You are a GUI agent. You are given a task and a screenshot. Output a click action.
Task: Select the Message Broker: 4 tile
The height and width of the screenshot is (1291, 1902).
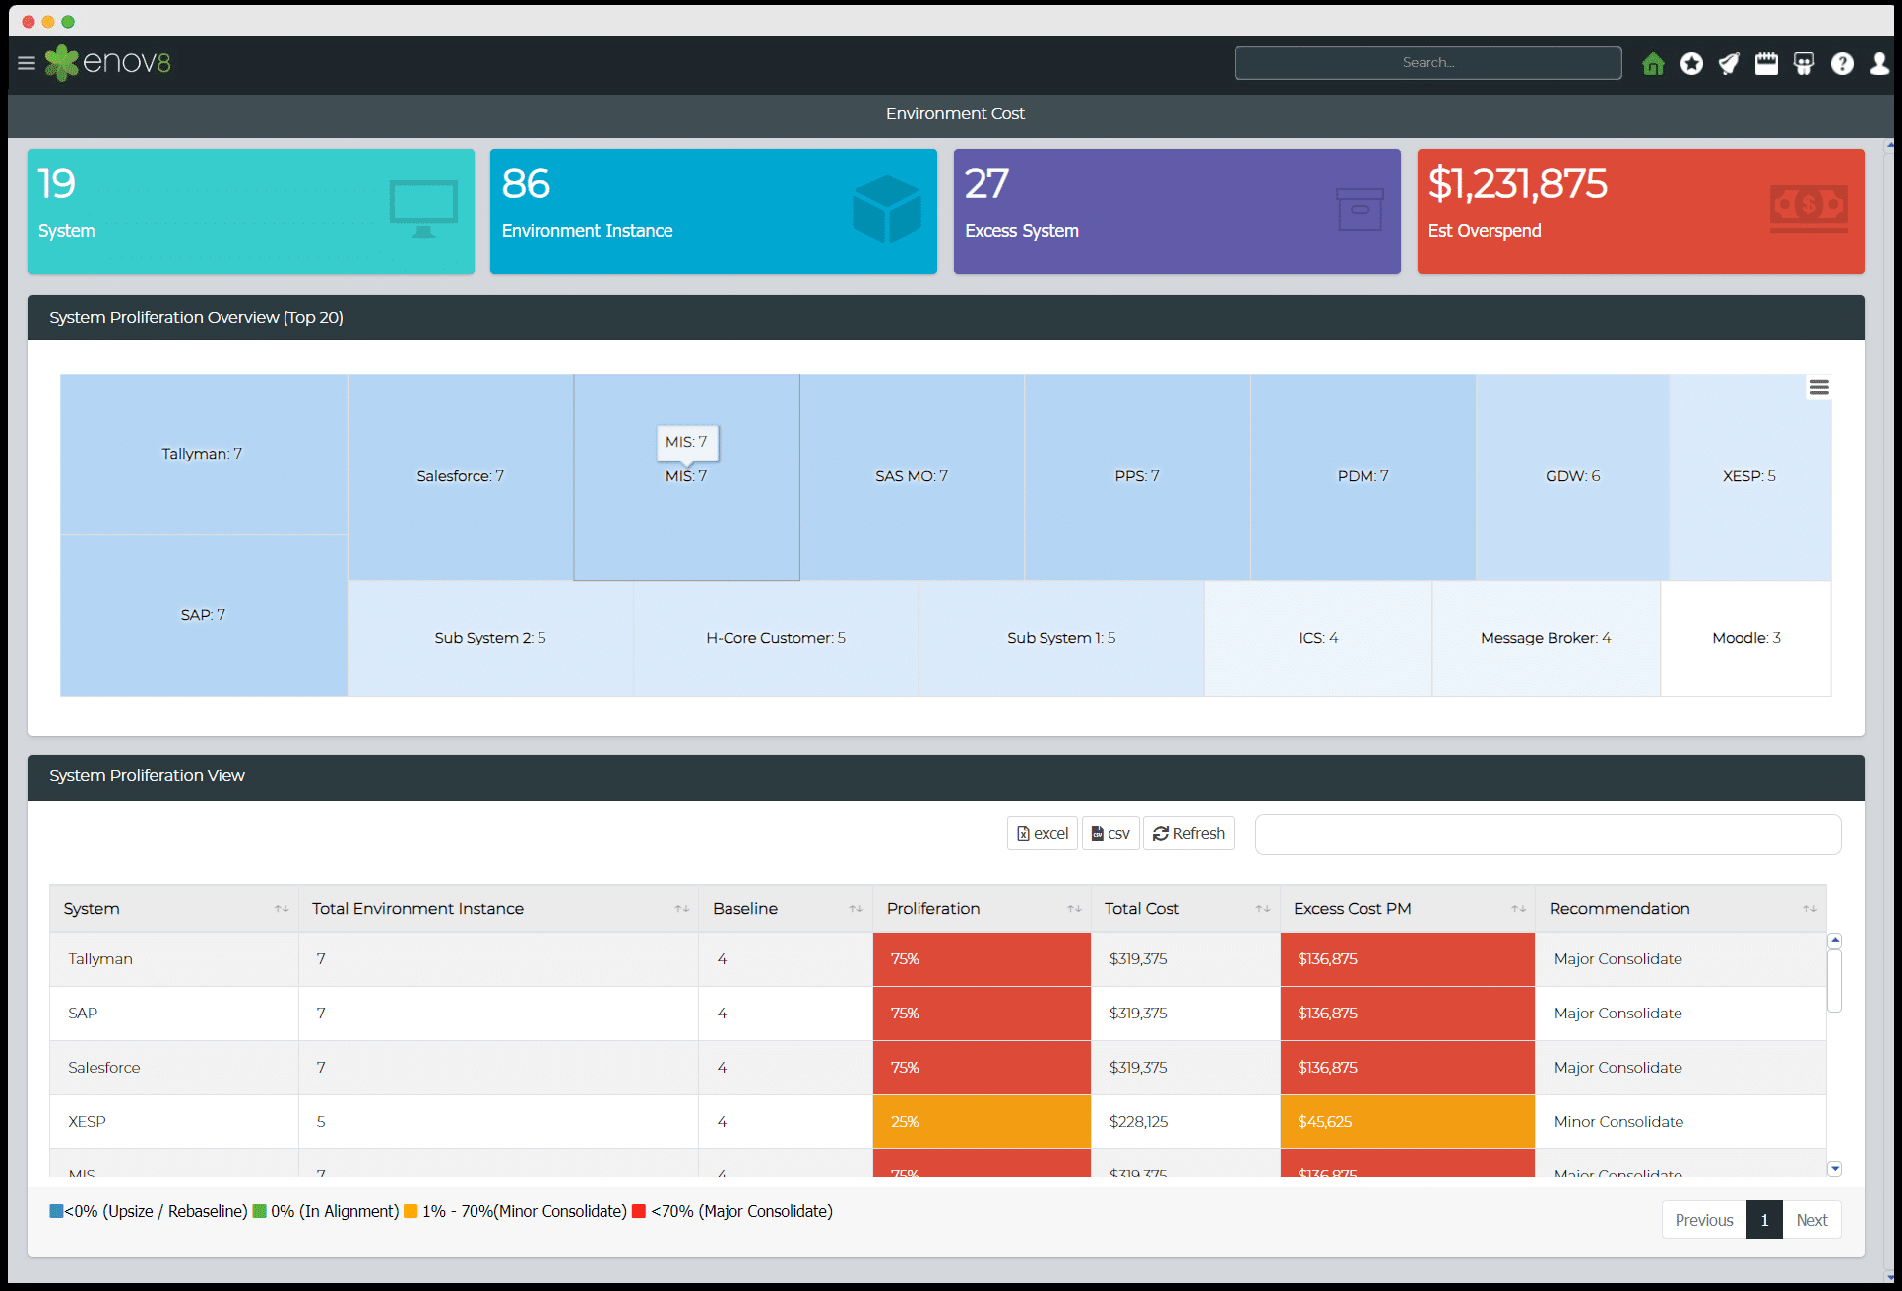[x=1546, y=638]
